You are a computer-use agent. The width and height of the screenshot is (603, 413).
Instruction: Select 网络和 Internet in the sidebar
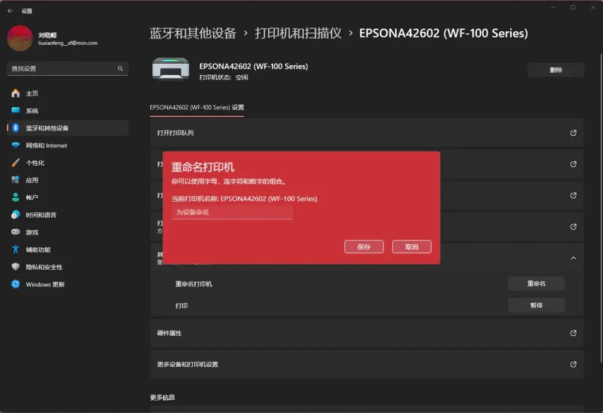click(68, 145)
